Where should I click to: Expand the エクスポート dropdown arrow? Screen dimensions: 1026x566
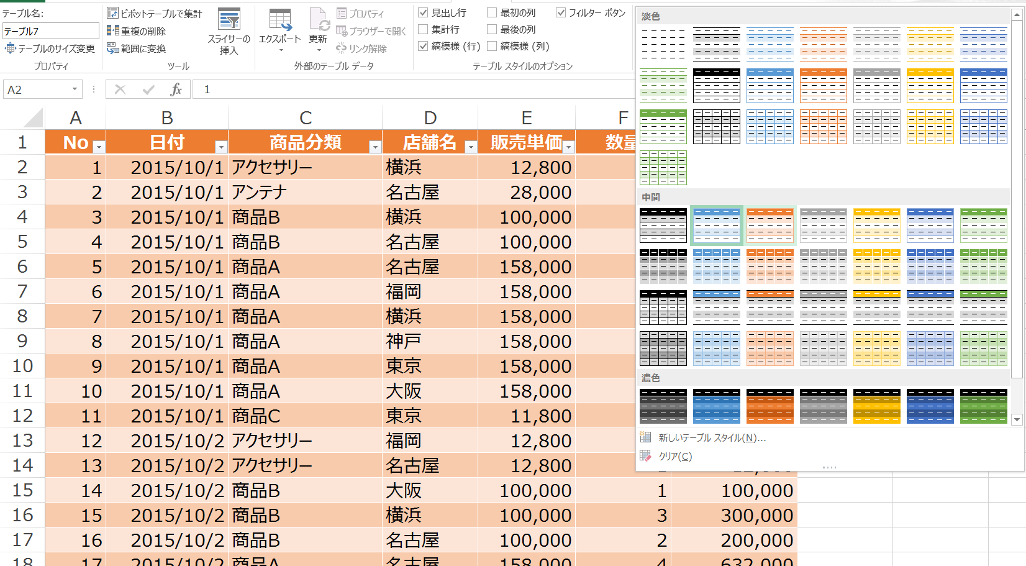click(280, 50)
